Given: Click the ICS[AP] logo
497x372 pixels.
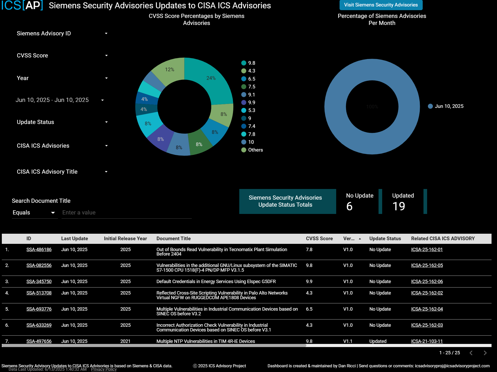Looking at the screenshot, I should coord(22,5).
